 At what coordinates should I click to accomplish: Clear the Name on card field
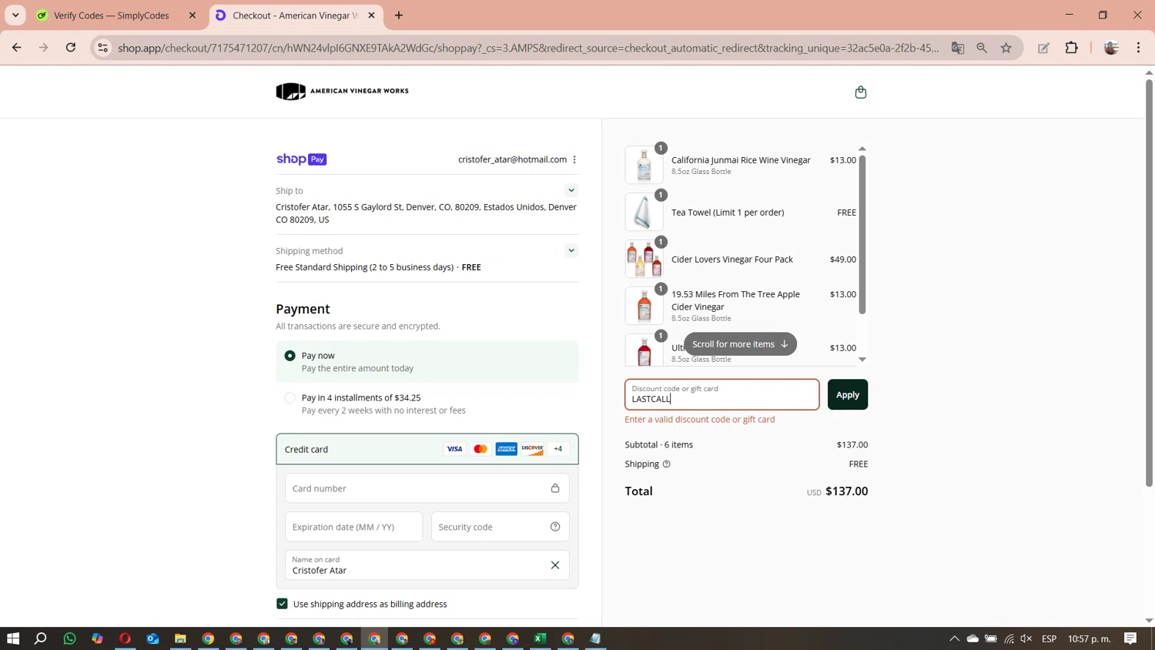pyautogui.click(x=555, y=565)
